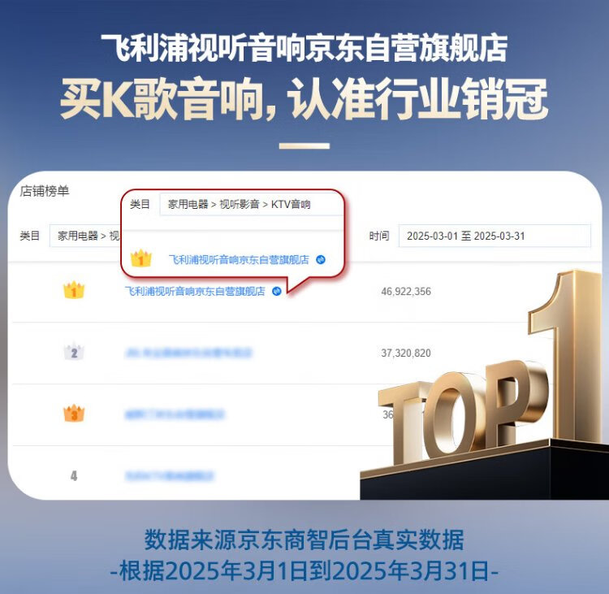The height and width of the screenshot is (594, 609).
Task: Select the 店铺榜单 heading tab
Action: coord(45,191)
